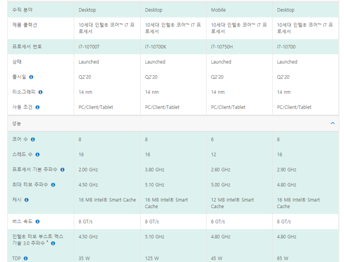
Task: Click the "Mobile" vertical segment cell
Action: pyautogui.click(x=218, y=10)
